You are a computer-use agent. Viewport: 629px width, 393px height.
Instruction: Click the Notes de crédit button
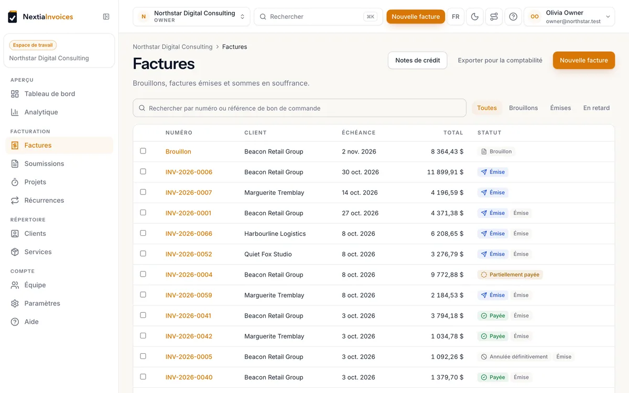418,60
